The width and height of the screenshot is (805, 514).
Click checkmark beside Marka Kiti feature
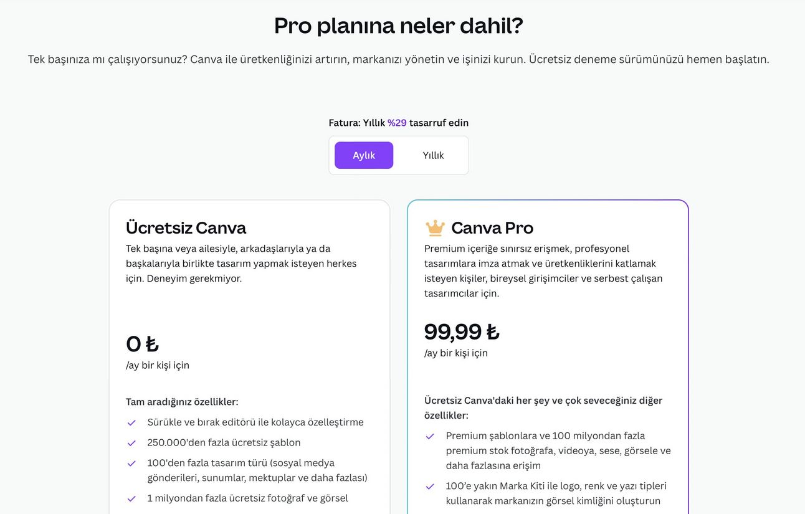[x=430, y=487]
